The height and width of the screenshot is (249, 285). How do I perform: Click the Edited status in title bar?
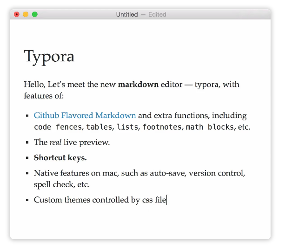click(157, 14)
